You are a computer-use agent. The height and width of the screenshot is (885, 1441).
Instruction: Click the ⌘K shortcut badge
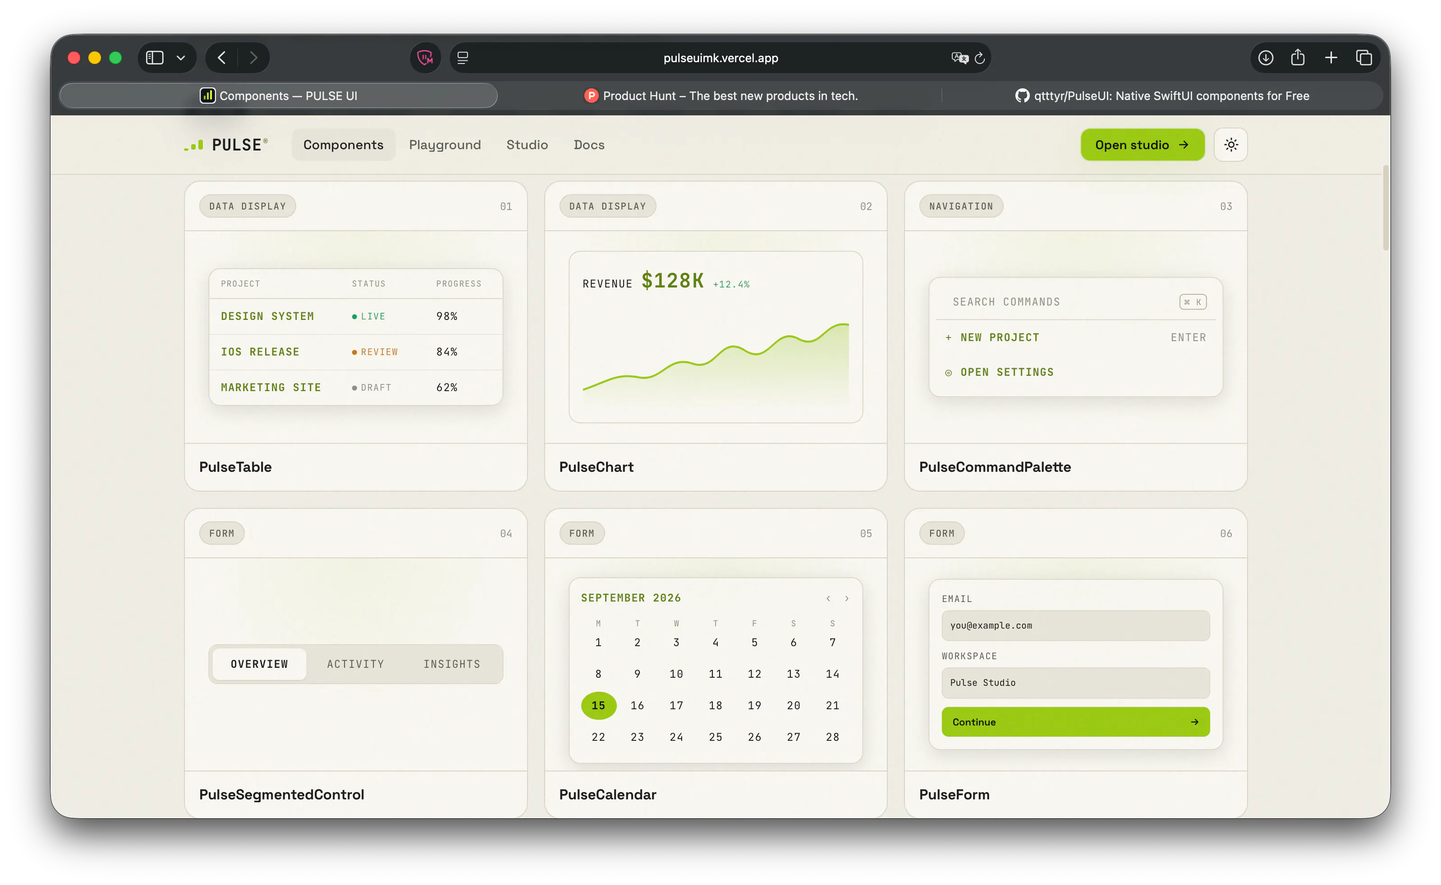1192,301
